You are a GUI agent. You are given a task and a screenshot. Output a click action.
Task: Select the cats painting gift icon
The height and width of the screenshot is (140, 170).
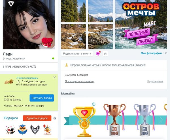[x=10, y=129]
